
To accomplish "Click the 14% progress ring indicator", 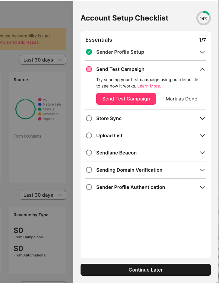I will [x=204, y=18].
